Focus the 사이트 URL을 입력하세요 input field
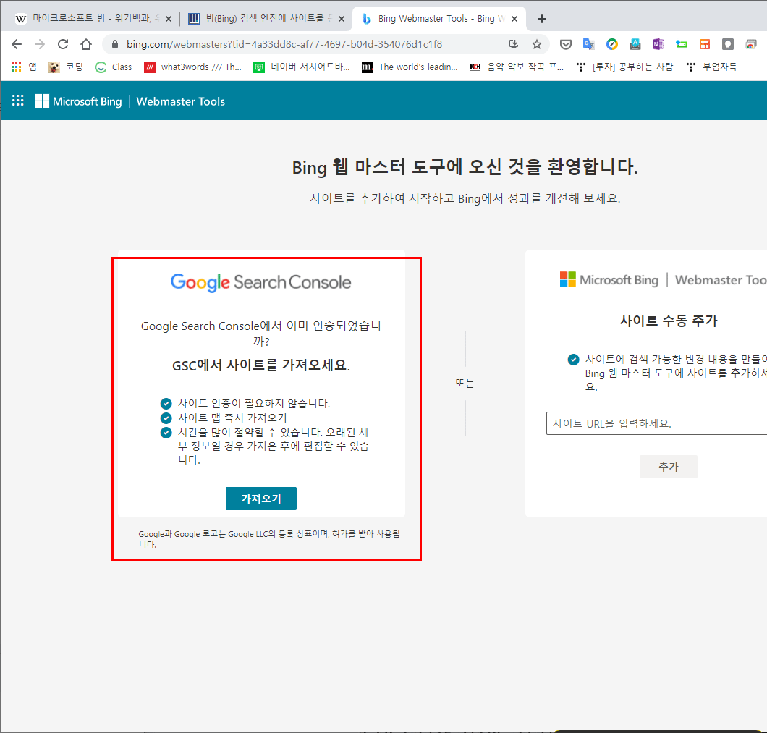This screenshot has width=767, height=733. (x=656, y=423)
